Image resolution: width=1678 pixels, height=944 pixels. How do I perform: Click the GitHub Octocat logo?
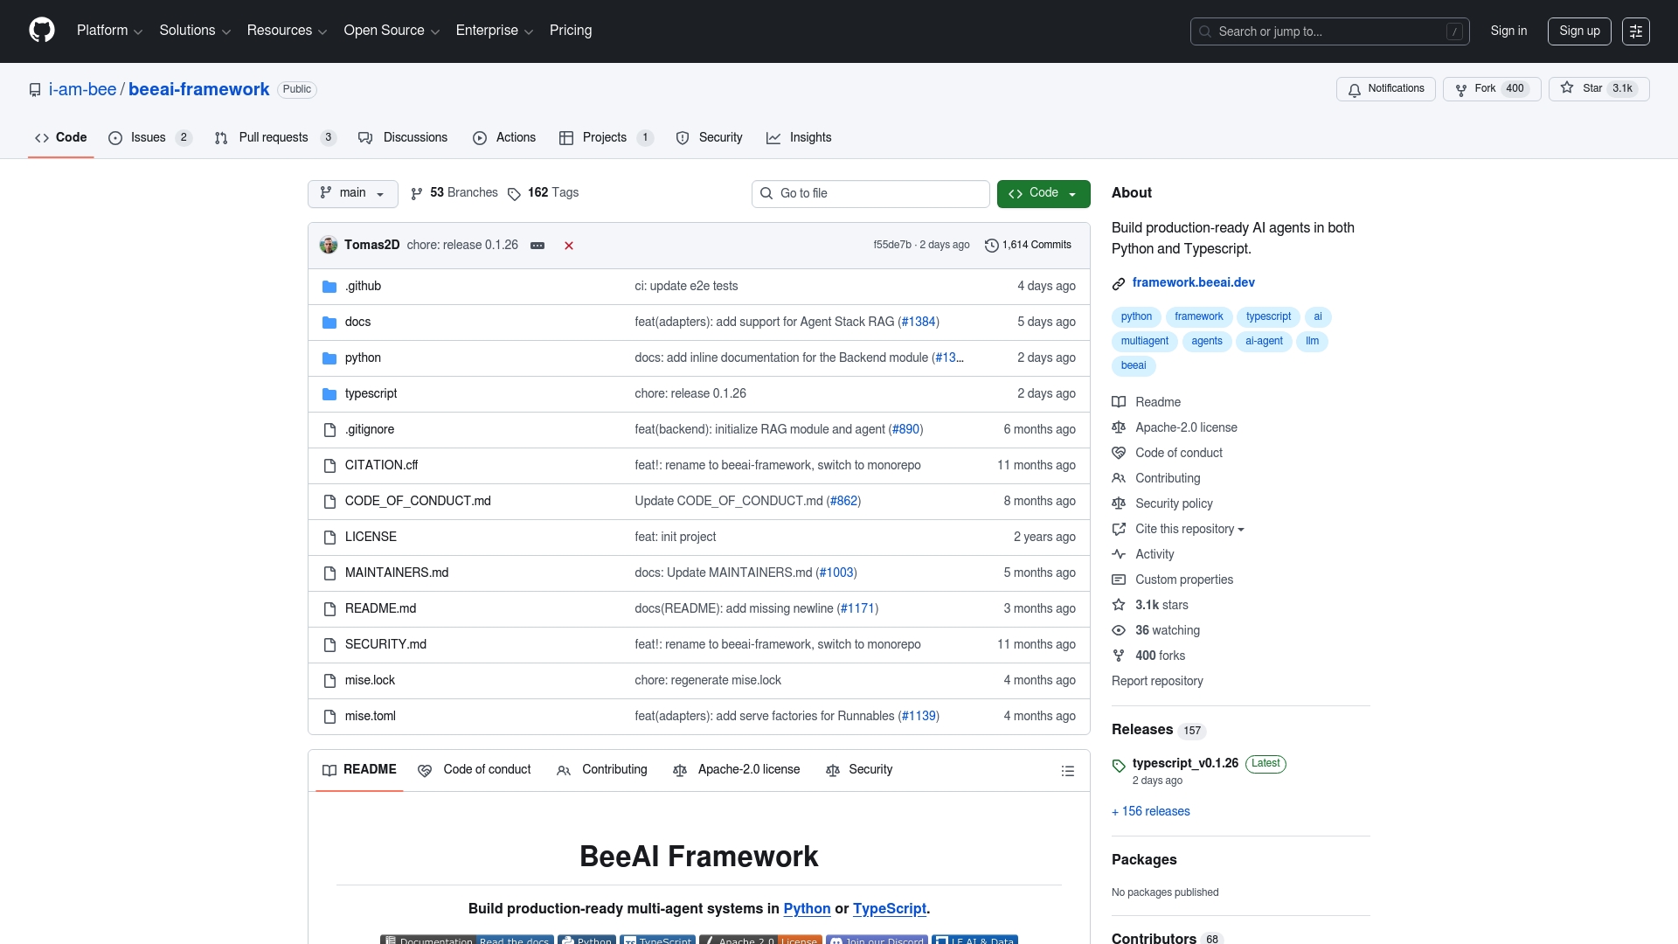41,31
